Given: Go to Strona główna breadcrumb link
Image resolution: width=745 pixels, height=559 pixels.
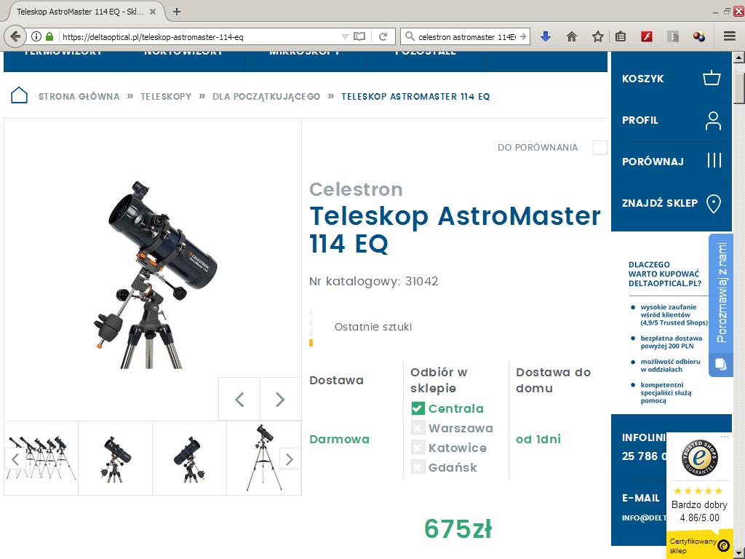Looking at the screenshot, I should click(x=79, y=97).
